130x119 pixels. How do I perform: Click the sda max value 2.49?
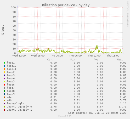[x=123, y=97]
